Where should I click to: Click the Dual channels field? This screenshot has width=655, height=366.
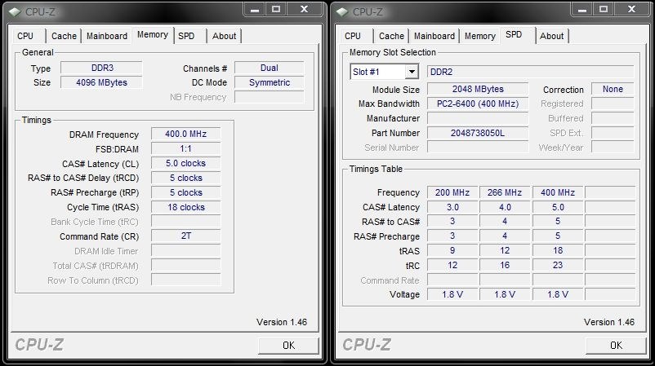click(269, 68)
